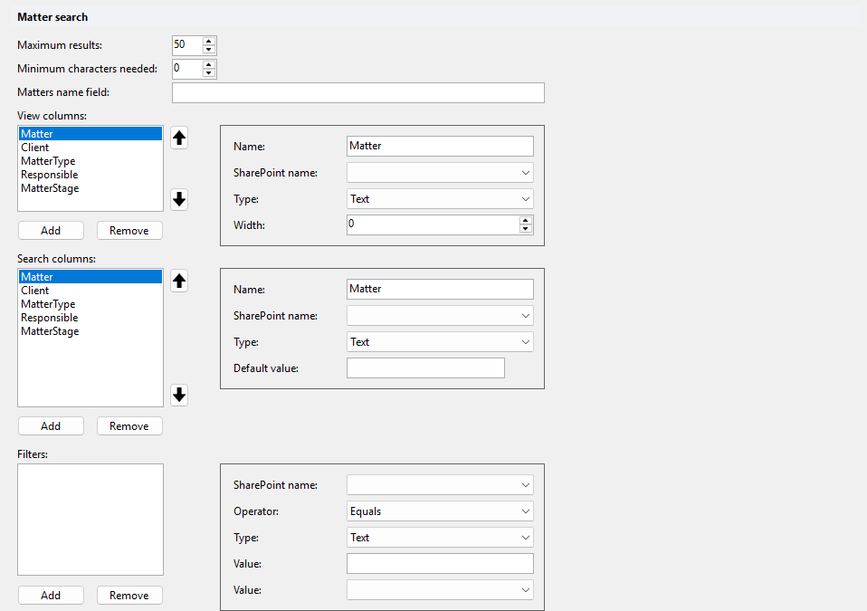Open Search columns Type dropdown
This screenshot has height=611, width=867.
pyautogui.click(x=440, y=342)
